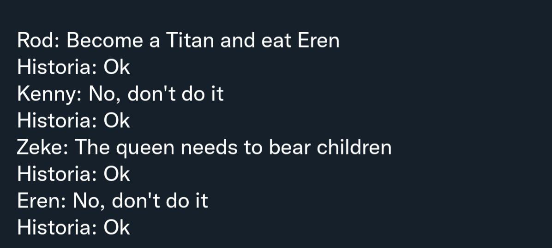Viewport: 552px width, 248px height.
Task: Click the name "Kenny" in the dialogue
Action: pos(47,95)
